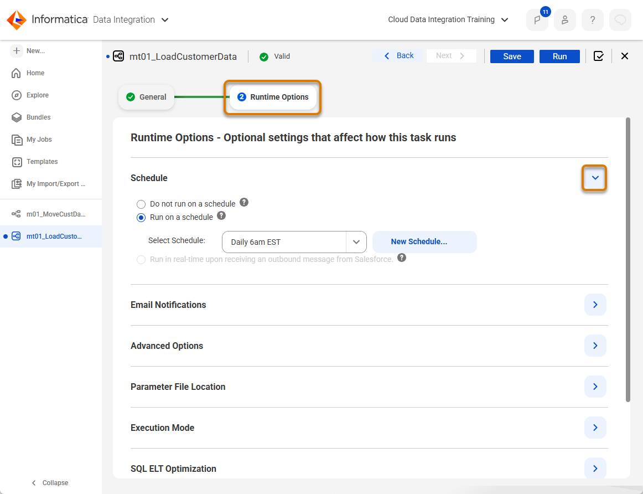Click the Email Notifications heading text

[168, 305]
